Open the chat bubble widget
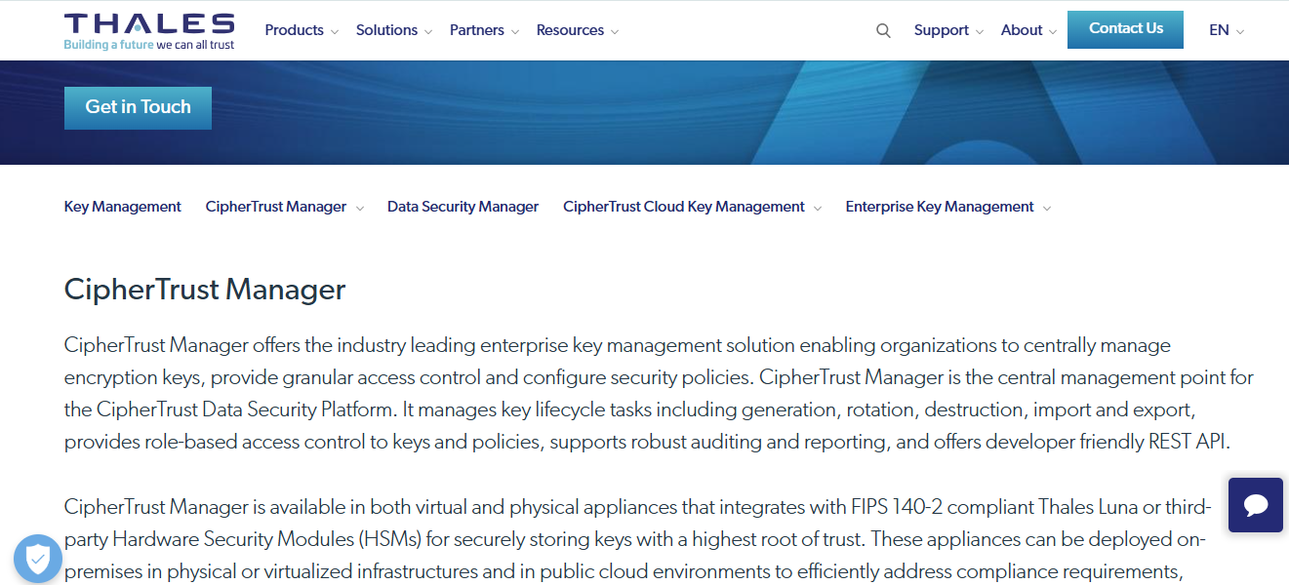Screen dimensions: 1289x585 pos(1256,504)
